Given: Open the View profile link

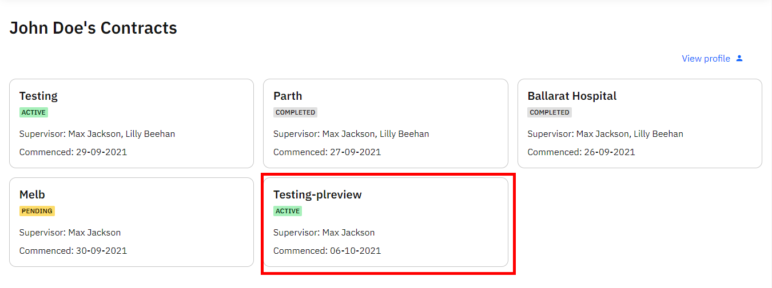Looking at the screenshot, I should click(x=713, y=58).
